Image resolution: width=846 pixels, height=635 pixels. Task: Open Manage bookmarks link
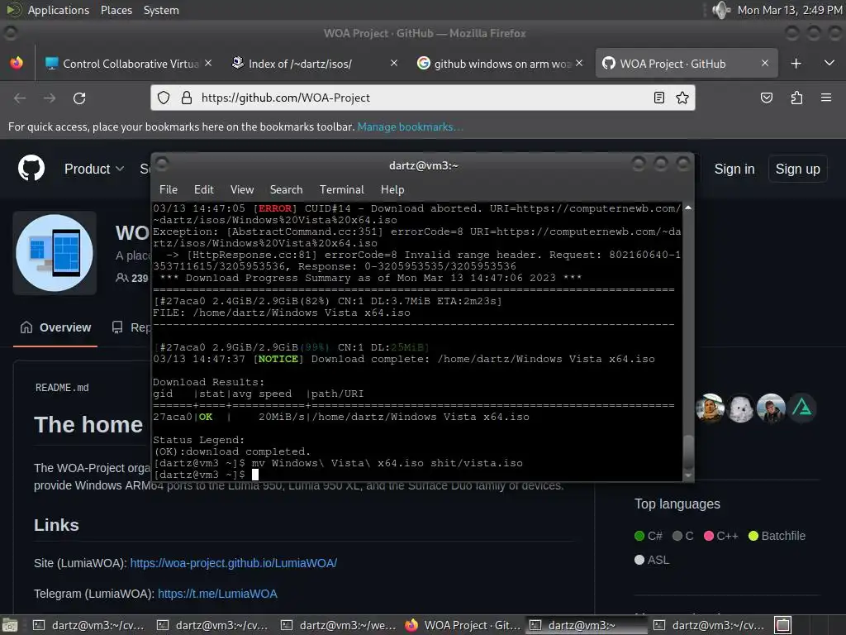click(x=410, y=127)
